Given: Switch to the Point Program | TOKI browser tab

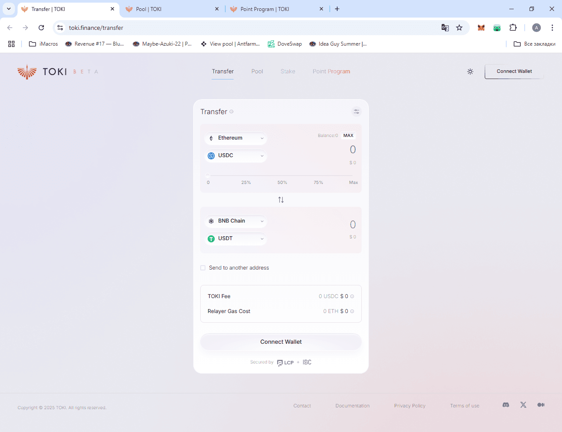Looking at the screenshot, I should point(277,9).
